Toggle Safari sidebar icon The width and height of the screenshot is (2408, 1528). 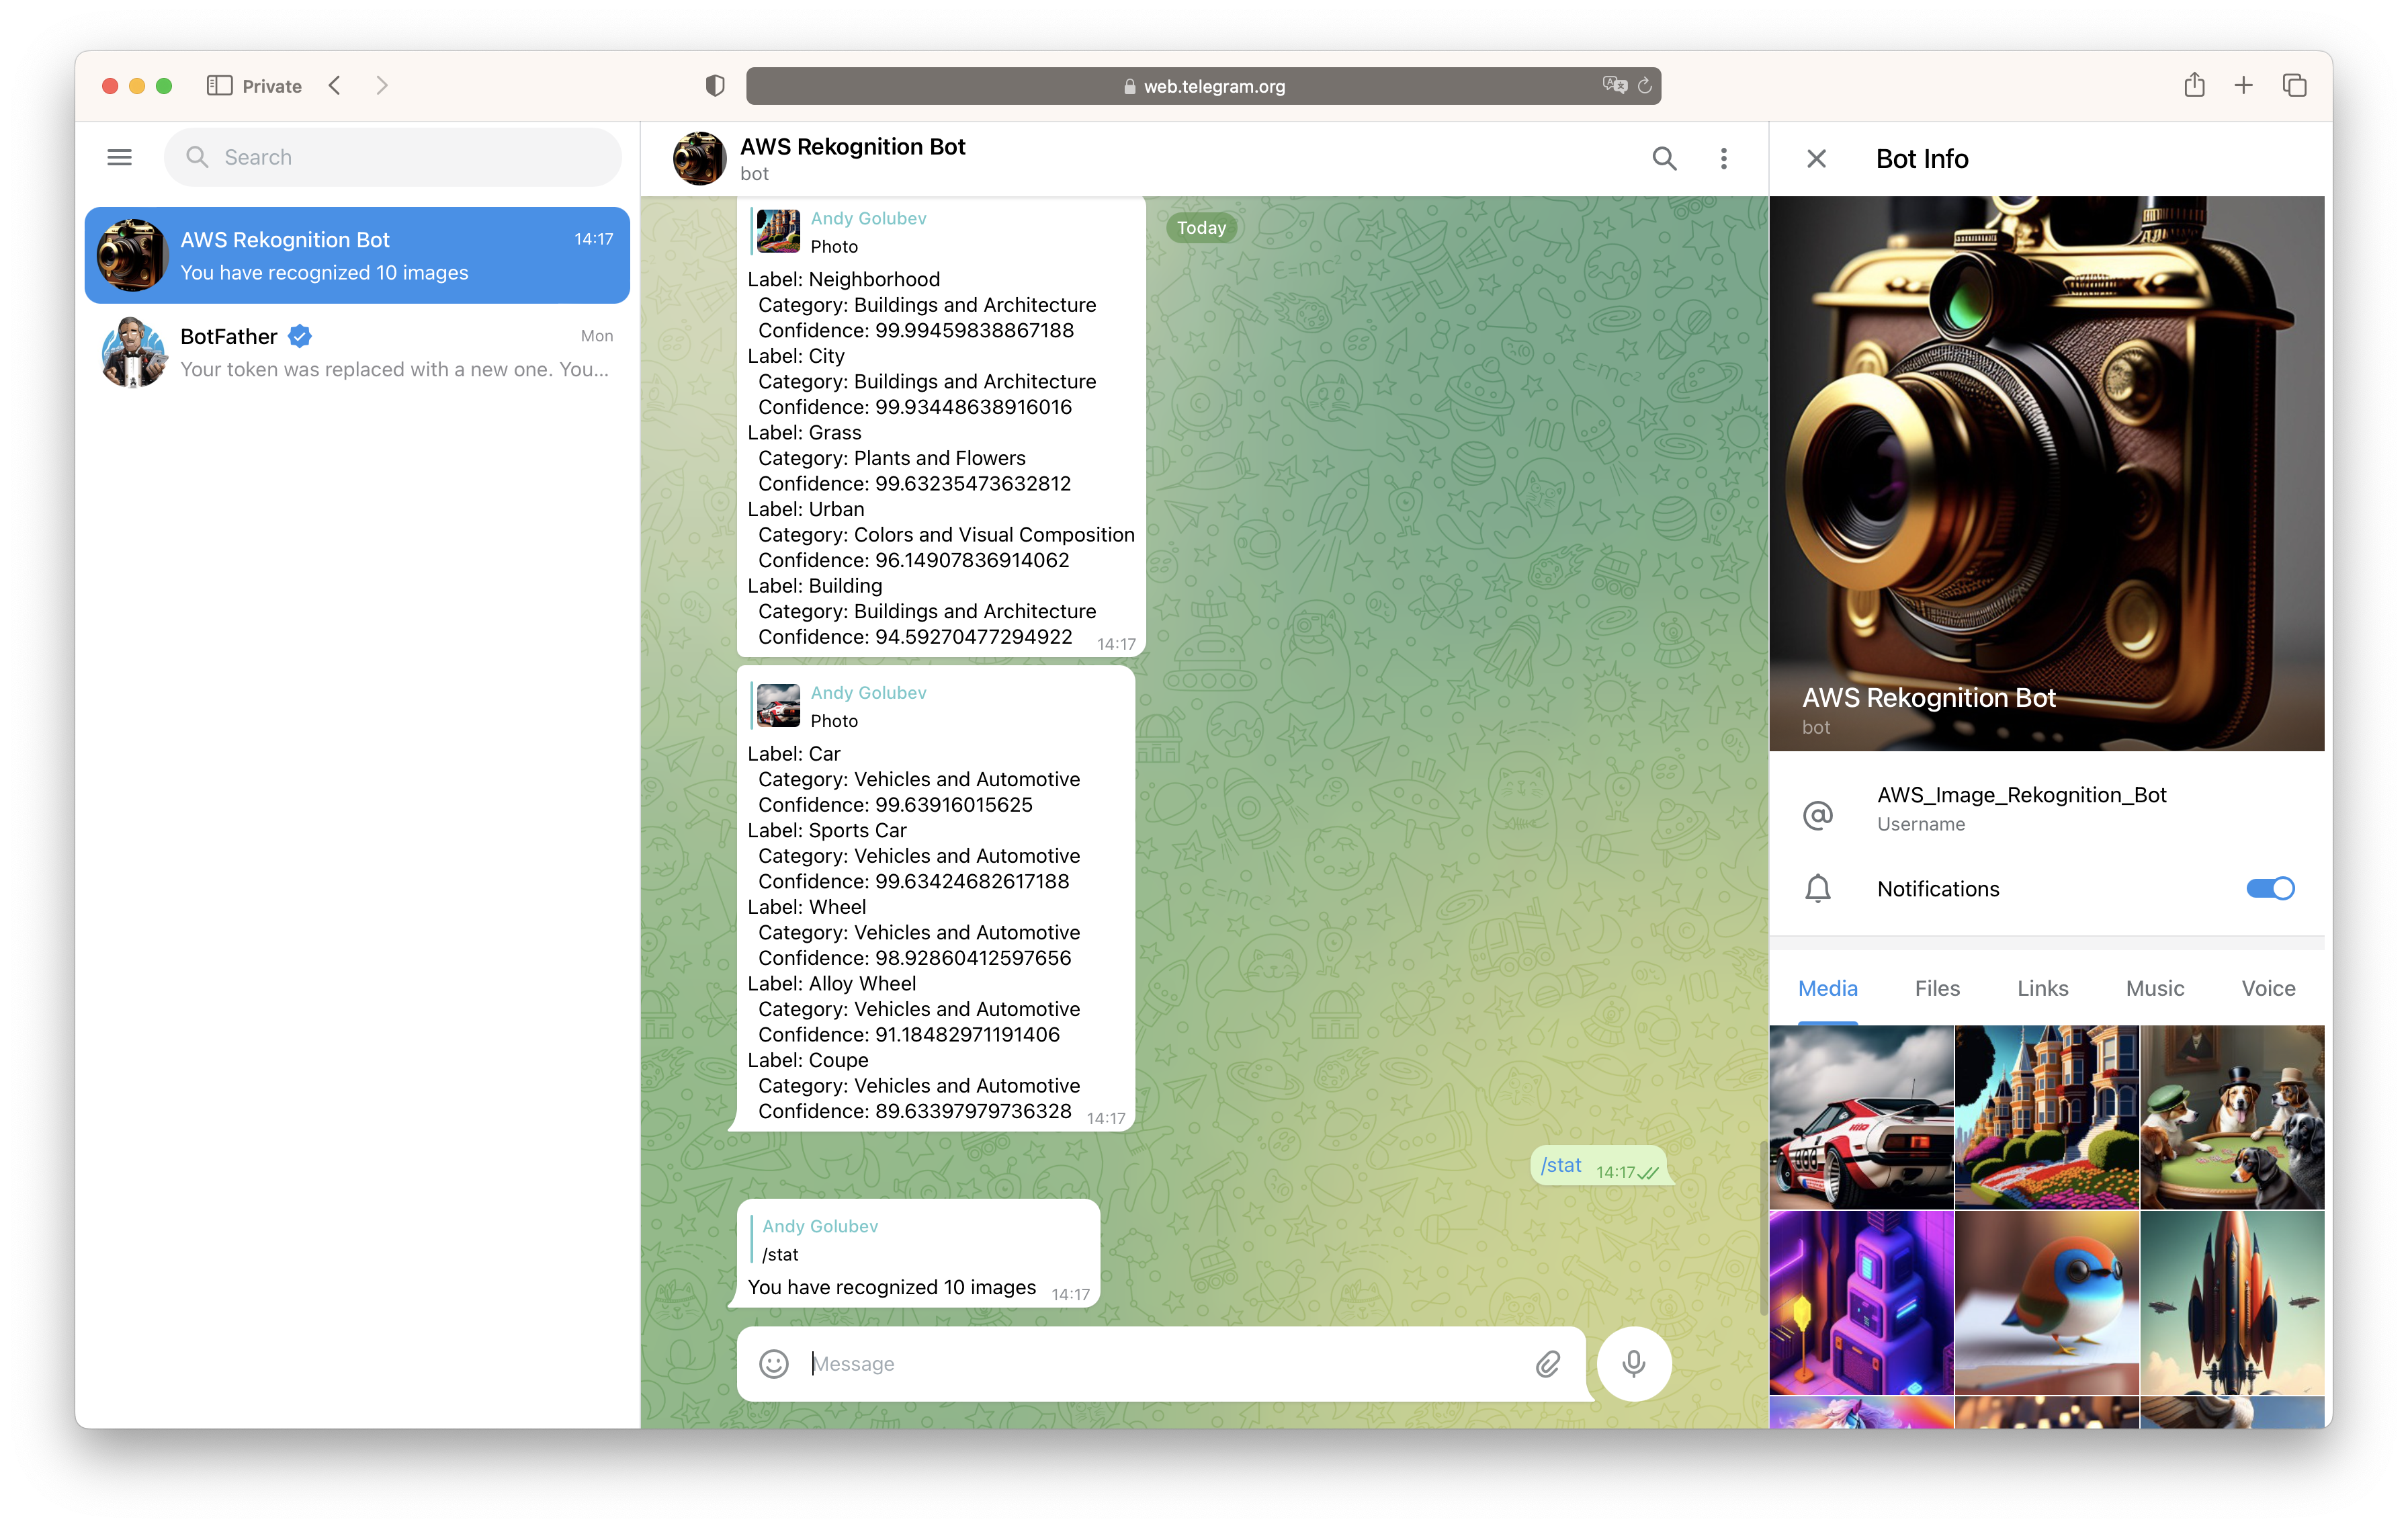tap(219, 85)
